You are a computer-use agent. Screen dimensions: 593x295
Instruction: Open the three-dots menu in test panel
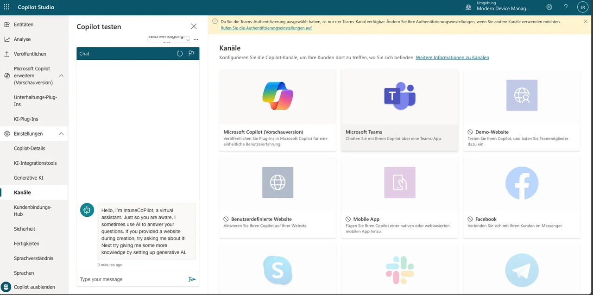[196, 40]
